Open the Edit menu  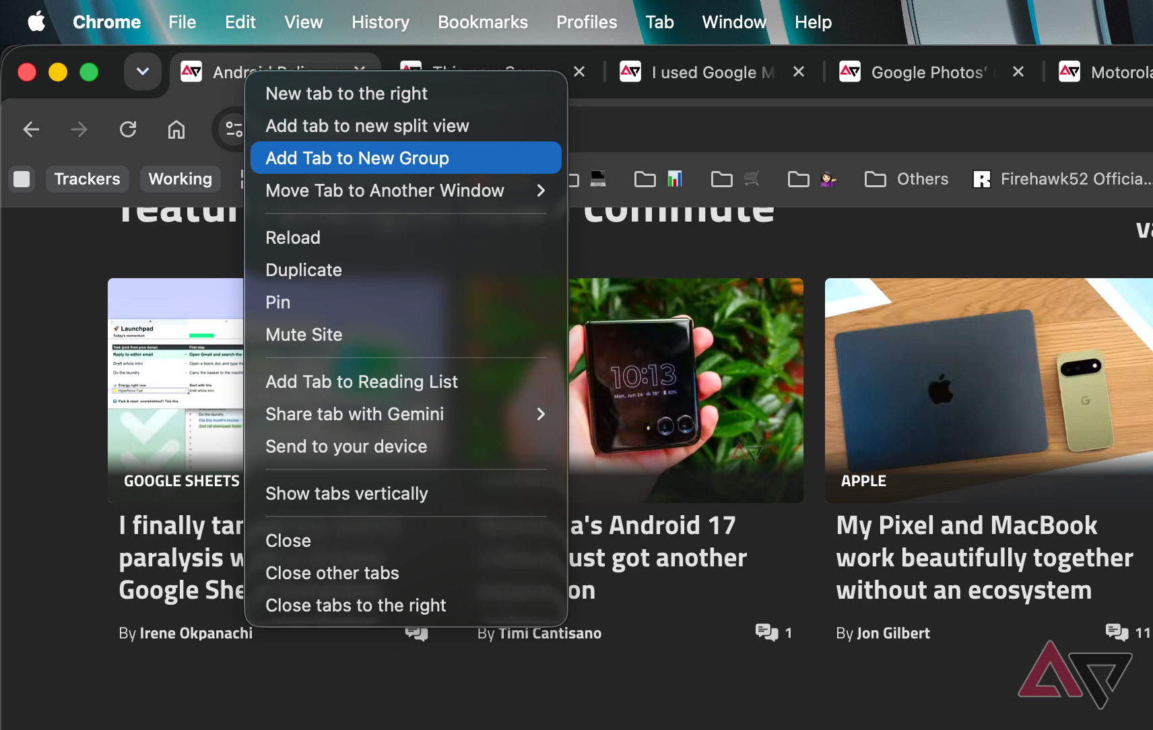[240, 22]
